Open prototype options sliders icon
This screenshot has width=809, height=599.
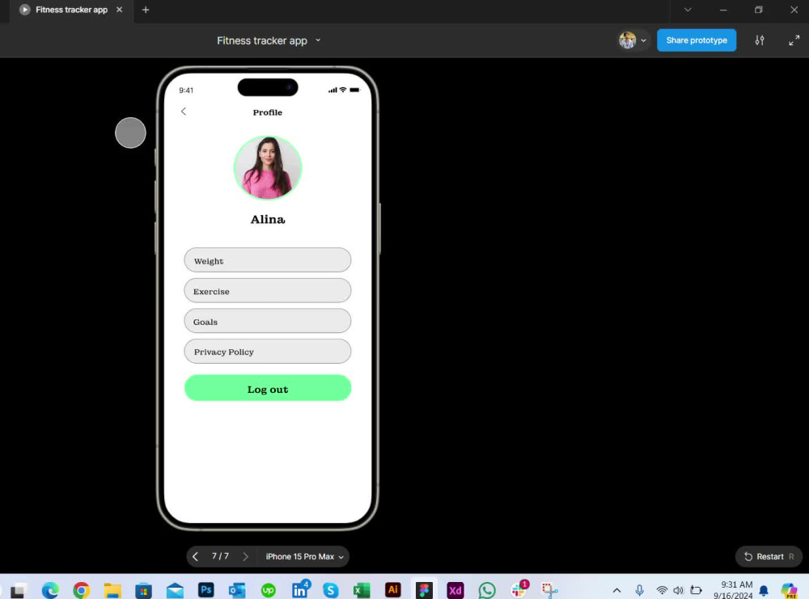point(760,40)
